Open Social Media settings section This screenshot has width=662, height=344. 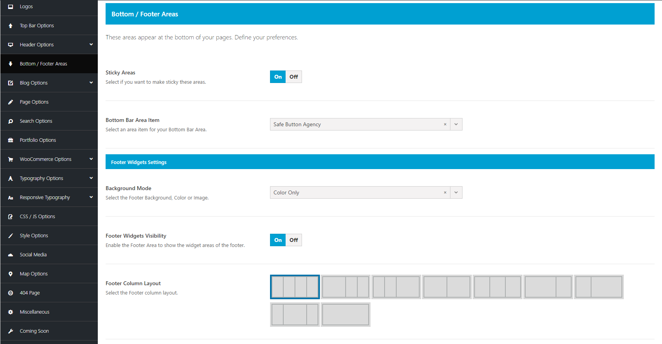33,255
